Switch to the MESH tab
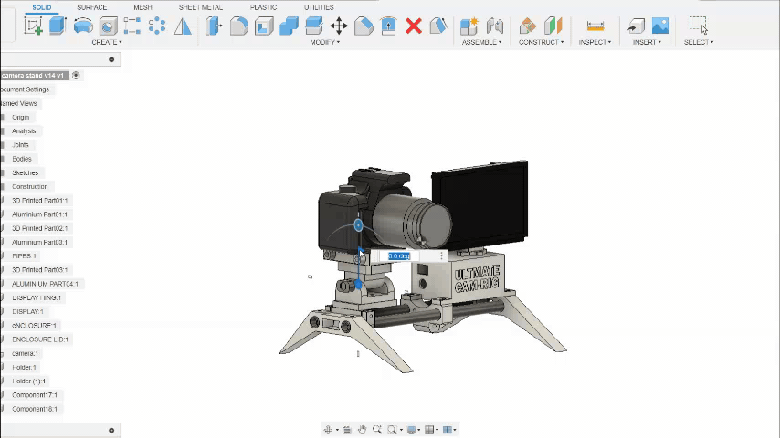This screenshot has width=780, height=438. 142,7
